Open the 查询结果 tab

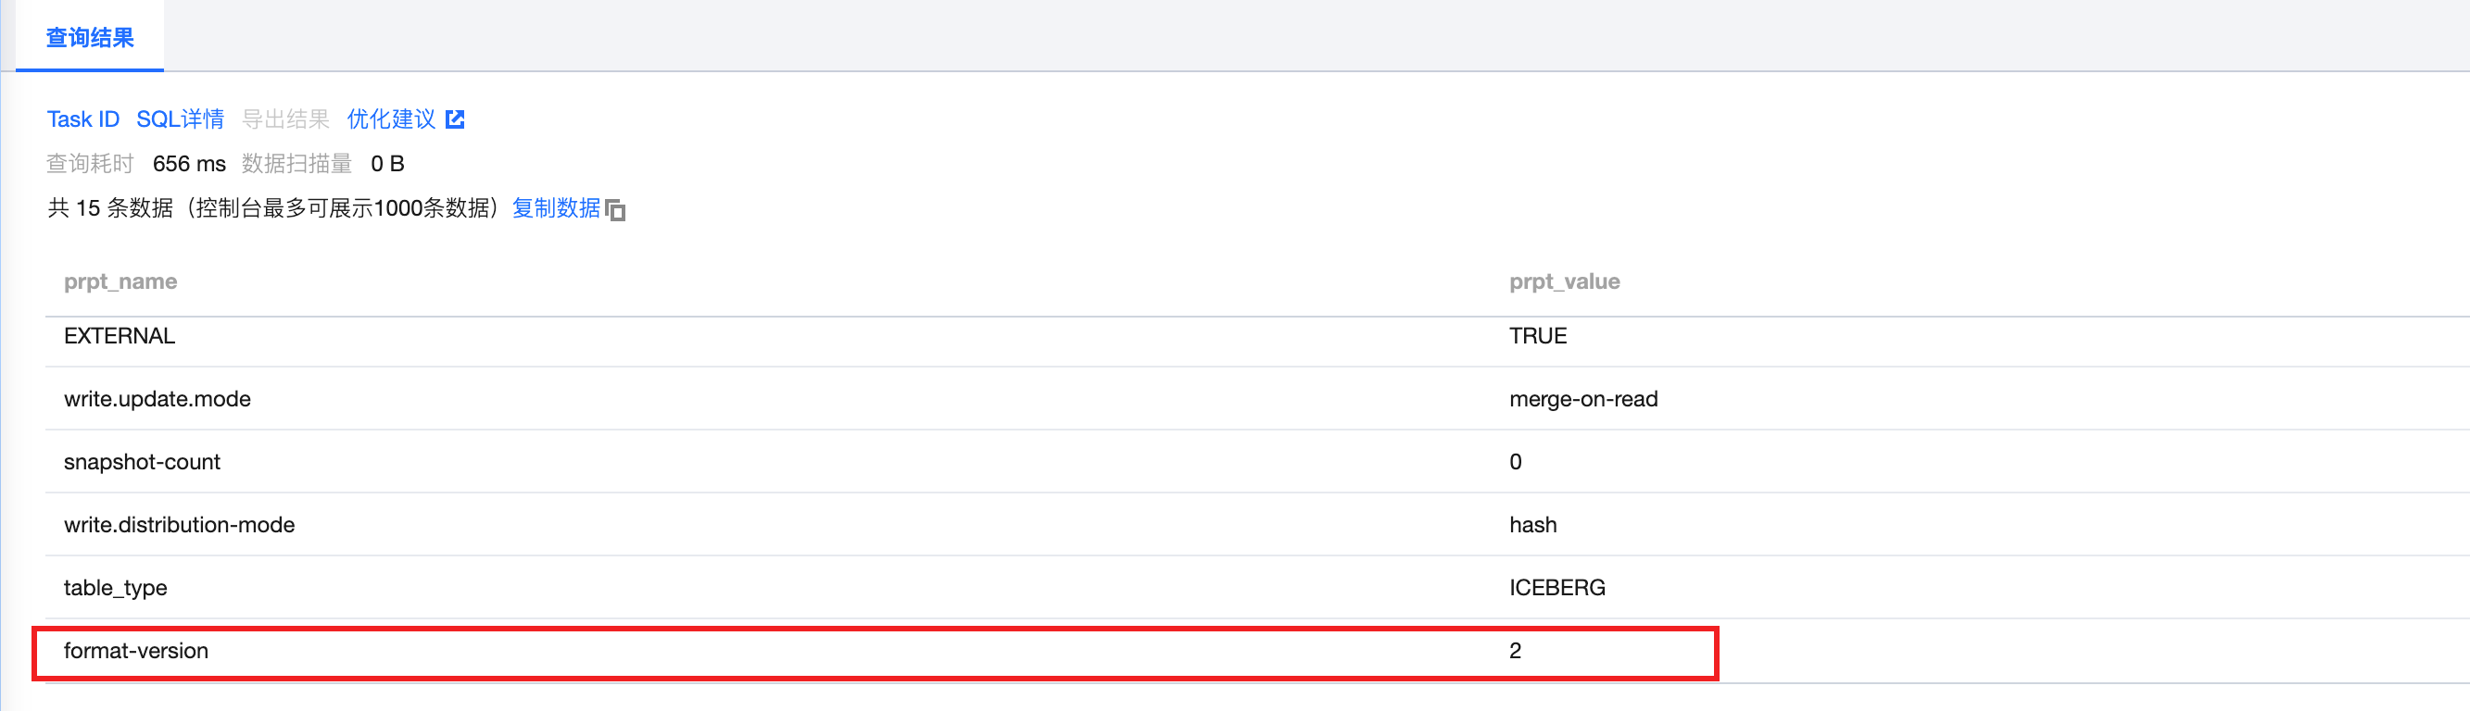(89, 37)
